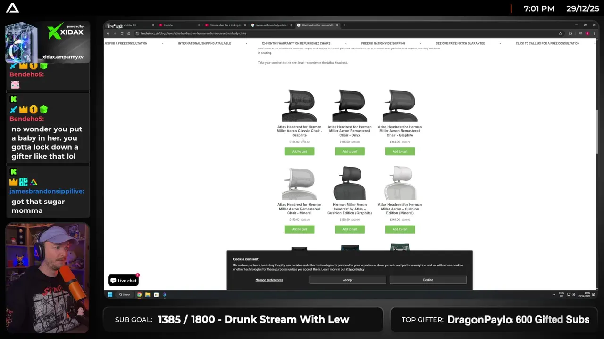Open the Privacy Policy link

[355, 269]
